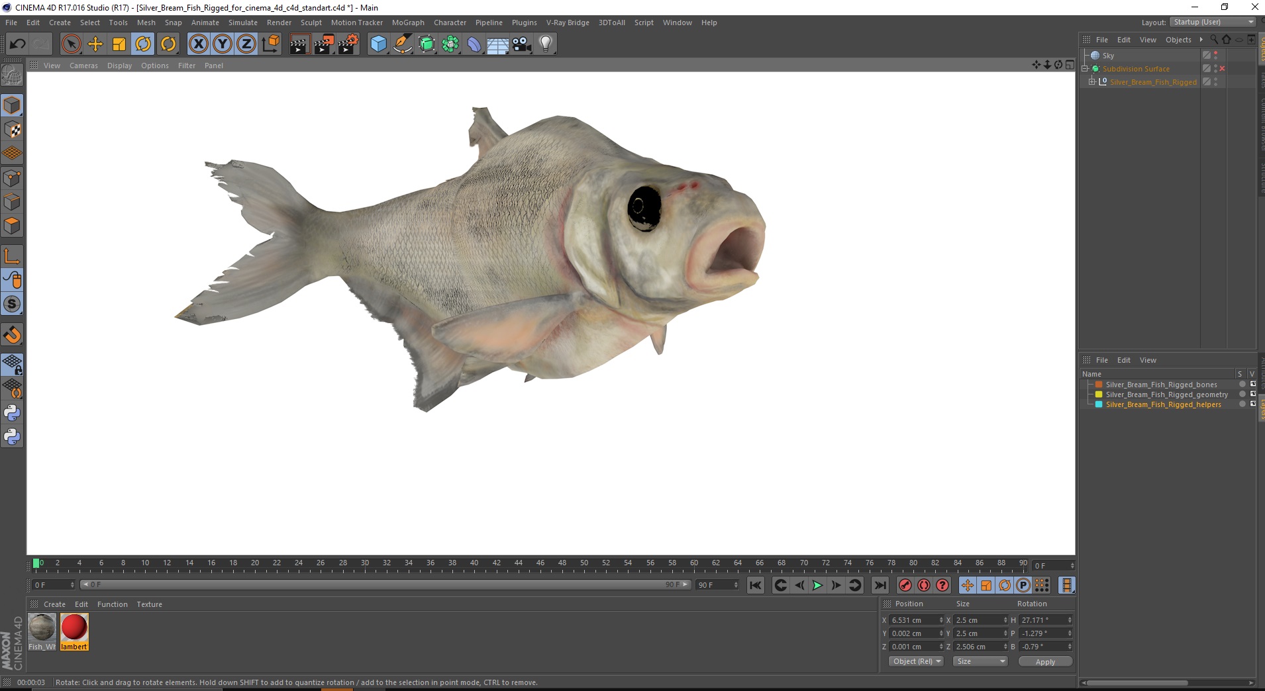Toggle visibility of Silver_Bream_Fish_Rigged_geometry layer

pos(1252,394)
